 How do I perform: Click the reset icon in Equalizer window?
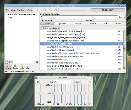(x=90, y=82)
